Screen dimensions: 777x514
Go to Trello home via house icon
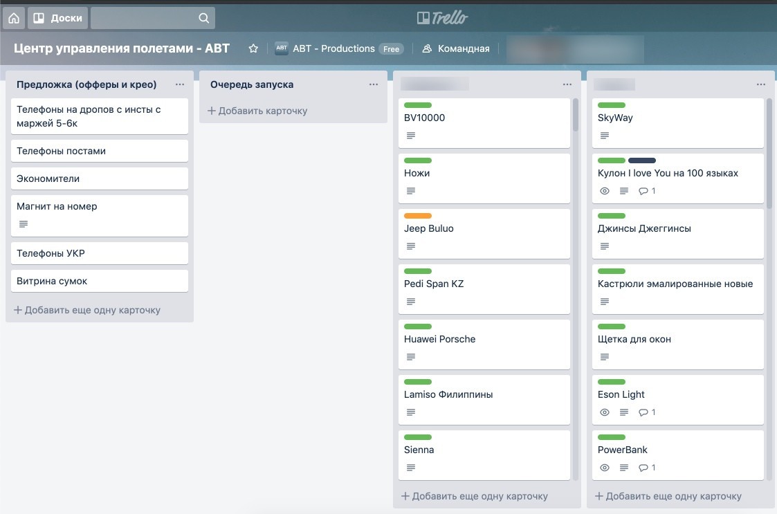tap(14, 18)
